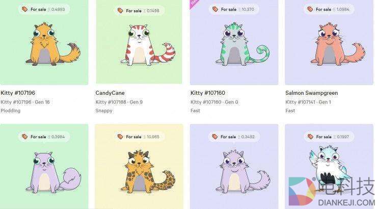
Task: Open the green spotted Kitty #107160 image
Action: [x=243, y=44]
